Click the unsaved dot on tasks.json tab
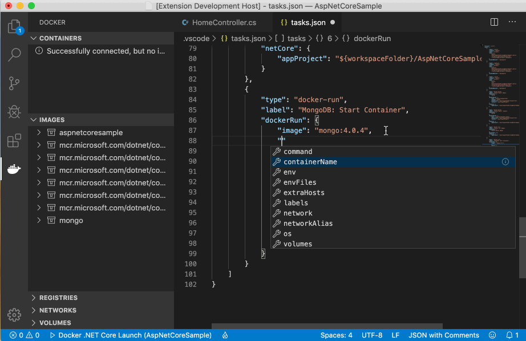Image resolution: width=526 pixels, height=341 pixels. 333,22
